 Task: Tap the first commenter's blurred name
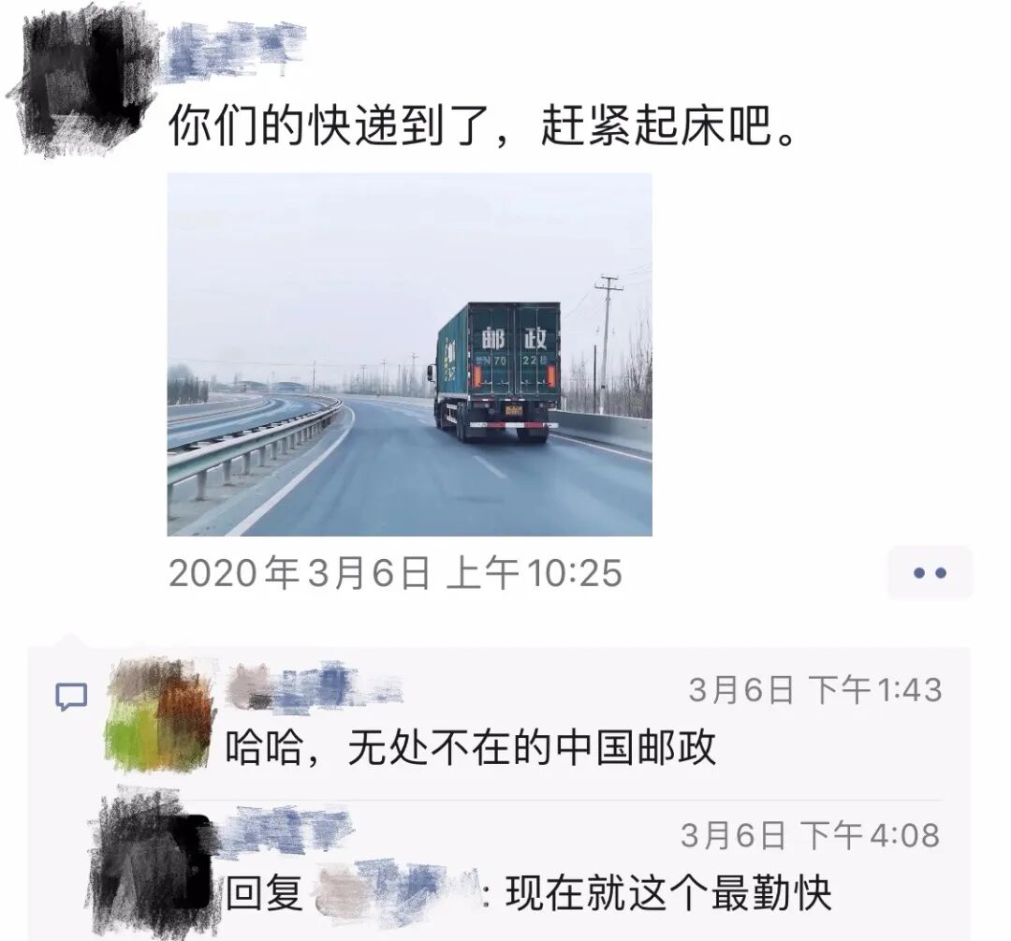[x=314, y=686]
